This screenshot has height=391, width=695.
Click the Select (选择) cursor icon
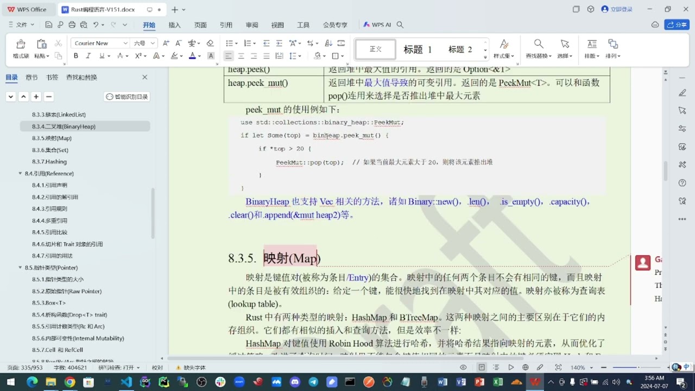click(565, 44)
